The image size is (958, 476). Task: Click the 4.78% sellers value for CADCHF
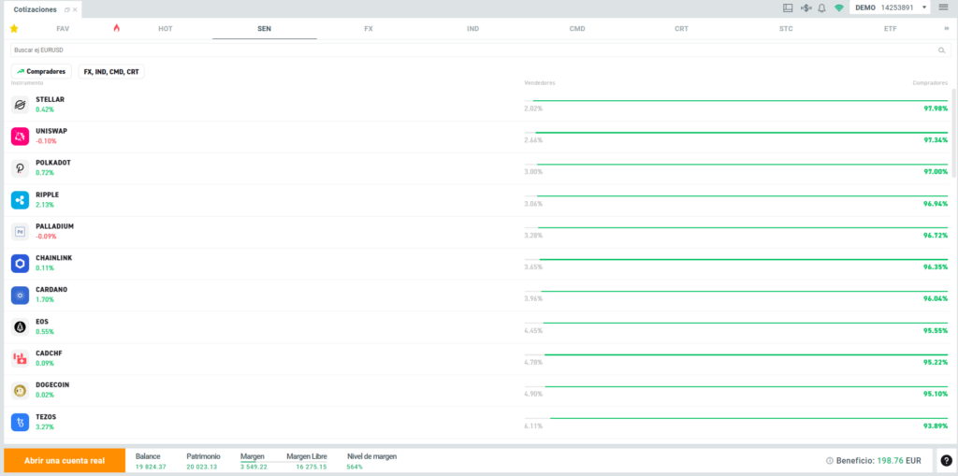click(x=533, y=362)
